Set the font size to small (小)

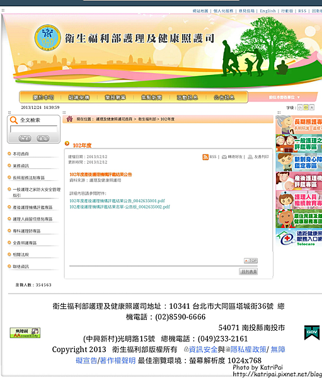(300, 108)
